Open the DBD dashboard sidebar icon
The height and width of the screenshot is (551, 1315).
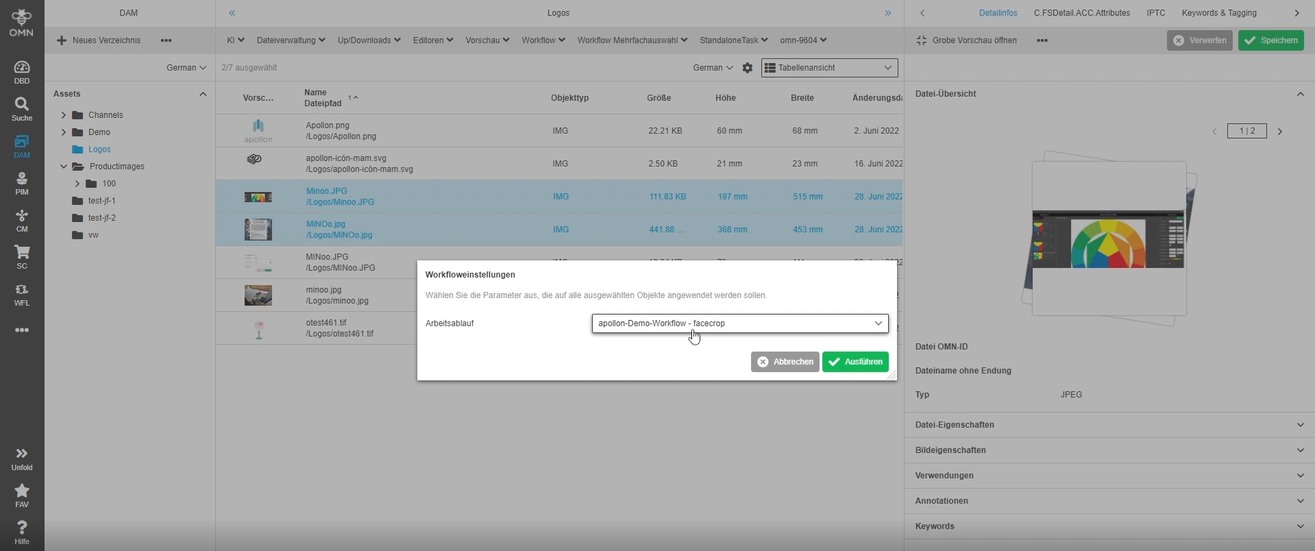click(22, 72)
